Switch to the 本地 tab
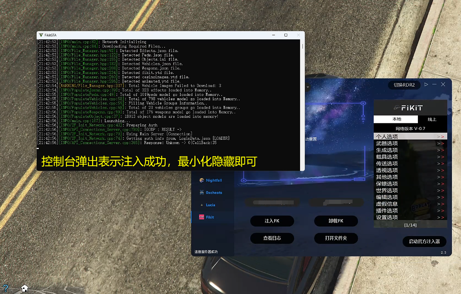Image resolution: width=461 pixels, height=294 pixels. 396,119
